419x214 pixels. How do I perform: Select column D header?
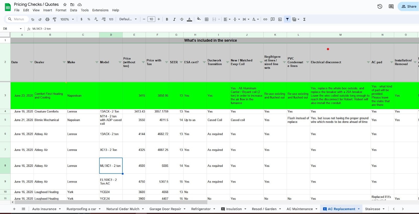111,35
